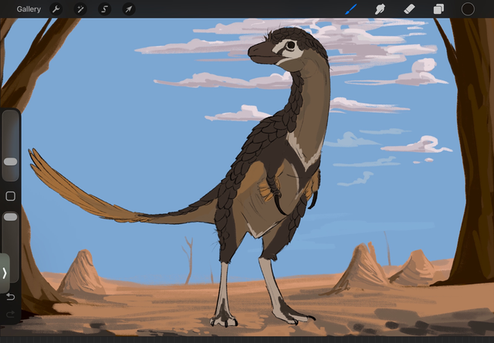Select the Smudge tool
The image size is (494, 343).
point(380,9)
